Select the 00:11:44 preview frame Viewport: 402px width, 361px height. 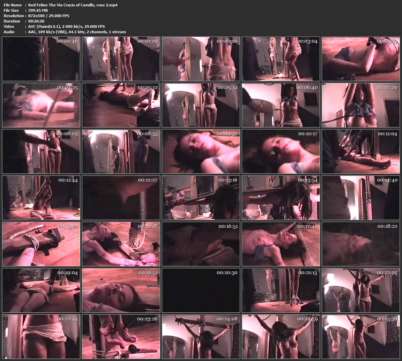click(41, 198)
